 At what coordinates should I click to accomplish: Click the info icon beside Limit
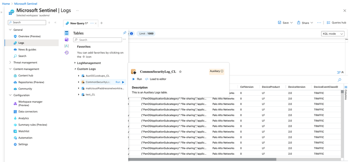[131, 34]
